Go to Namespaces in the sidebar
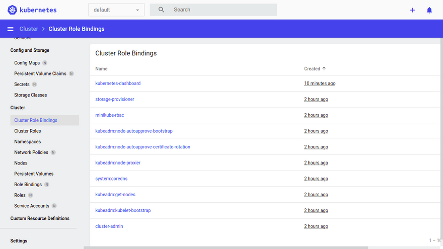Viewport: 443px width, 249px height. 28,142
